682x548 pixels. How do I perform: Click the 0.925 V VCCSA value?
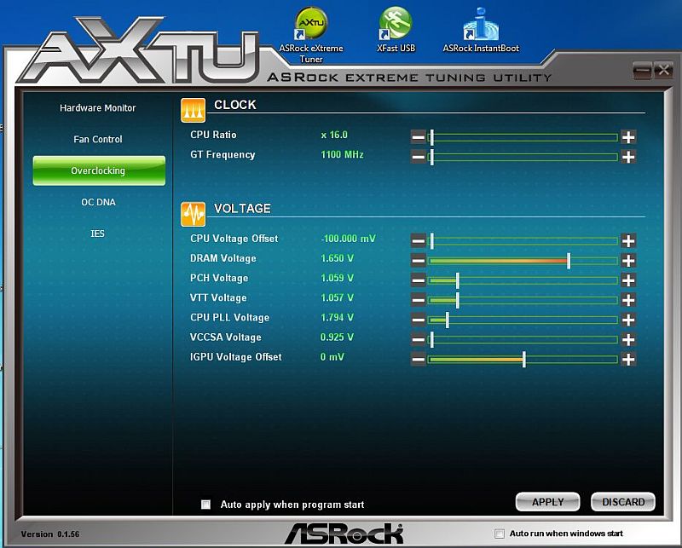pyautogui.click(x=337, y=337)
